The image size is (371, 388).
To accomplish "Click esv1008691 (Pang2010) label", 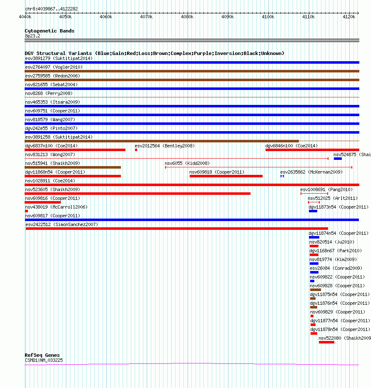I will coord(326,189).
